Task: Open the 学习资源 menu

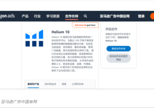Action: pos(53,16)
